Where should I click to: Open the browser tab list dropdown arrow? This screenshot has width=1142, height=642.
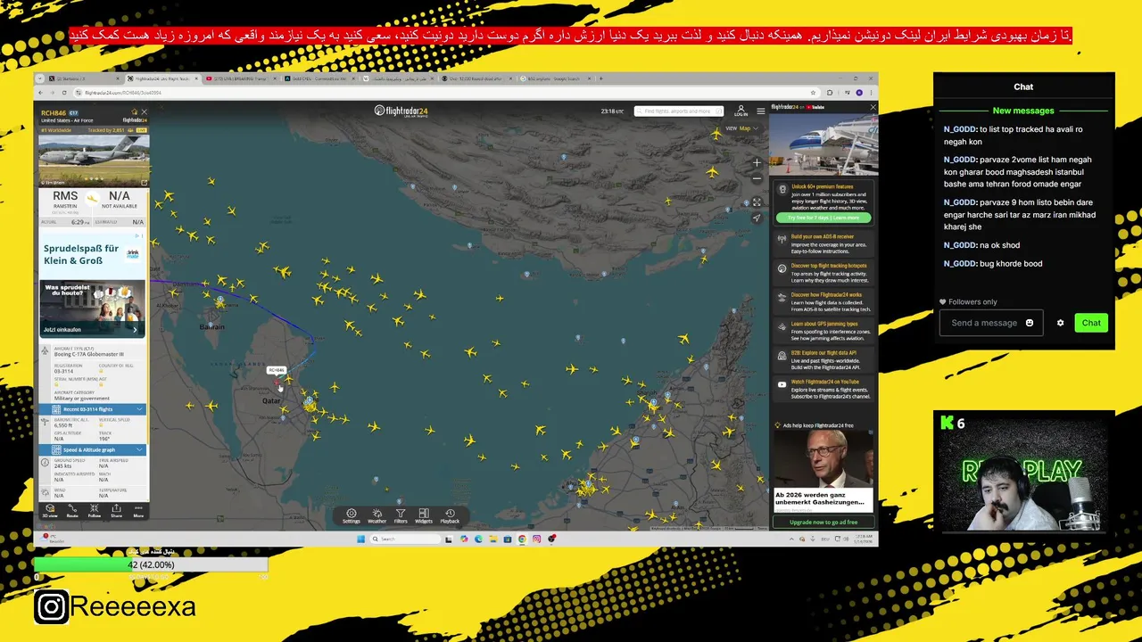(x=41, y=78)
